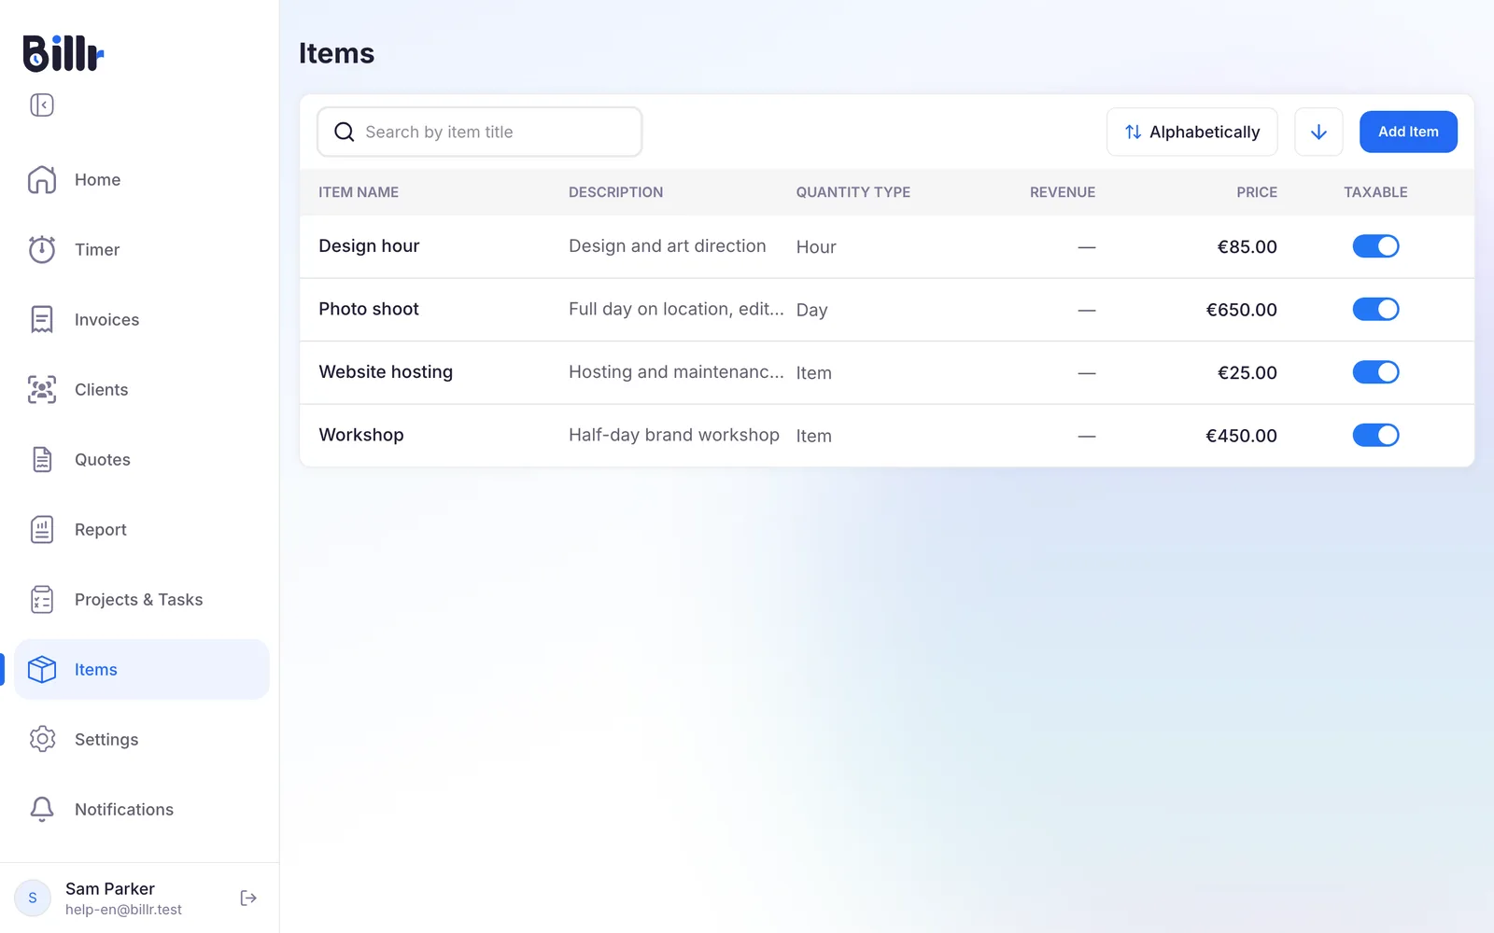The width and height of the screenshot is (1494, 933).
Task: Open Home in the sidebar
Action: (142, 179)
